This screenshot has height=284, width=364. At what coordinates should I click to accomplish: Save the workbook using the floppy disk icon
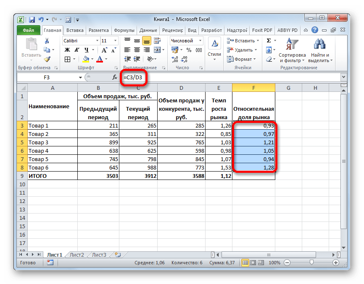pos(32,19)
